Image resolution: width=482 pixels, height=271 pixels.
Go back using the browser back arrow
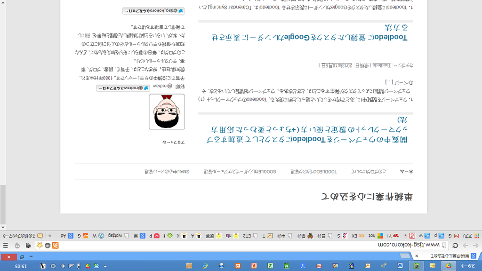tap(476, 246)
